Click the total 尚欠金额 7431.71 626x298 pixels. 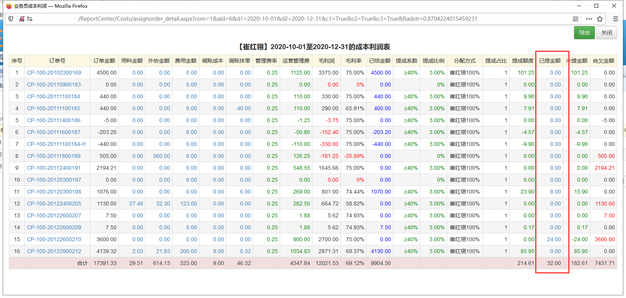(x=605, y=263)
